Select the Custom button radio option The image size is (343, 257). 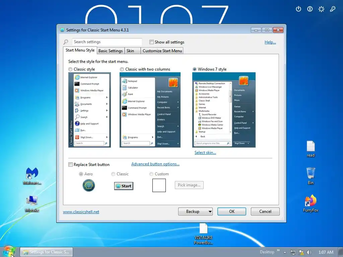click(151, 174)
